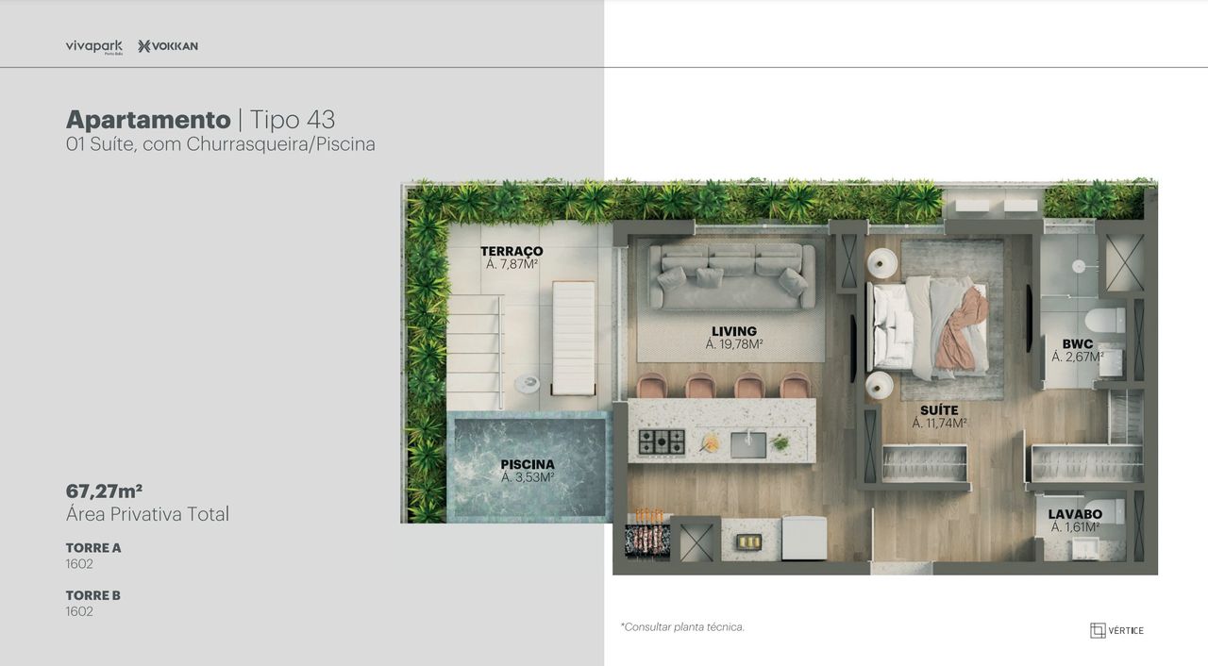The width and height of the screenshot is (1208, 666).
Task: Click the LIVING area label
Action: (x=734, y=331)
